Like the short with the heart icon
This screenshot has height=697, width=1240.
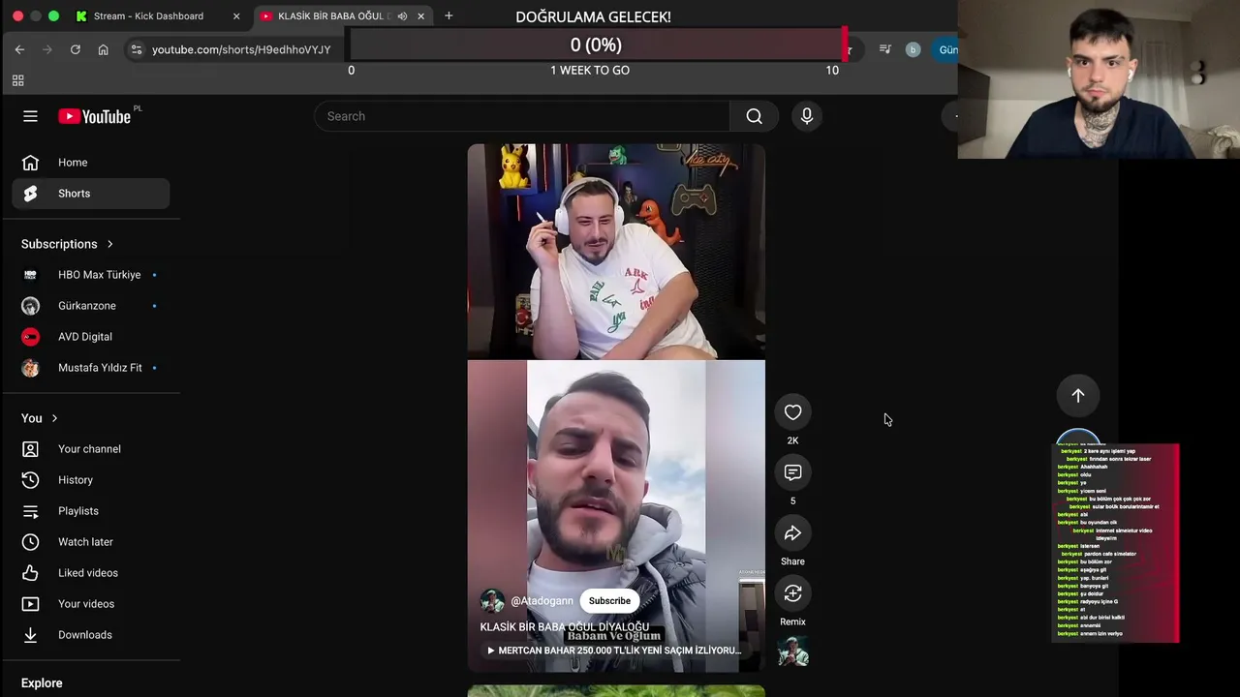[792, 412]
